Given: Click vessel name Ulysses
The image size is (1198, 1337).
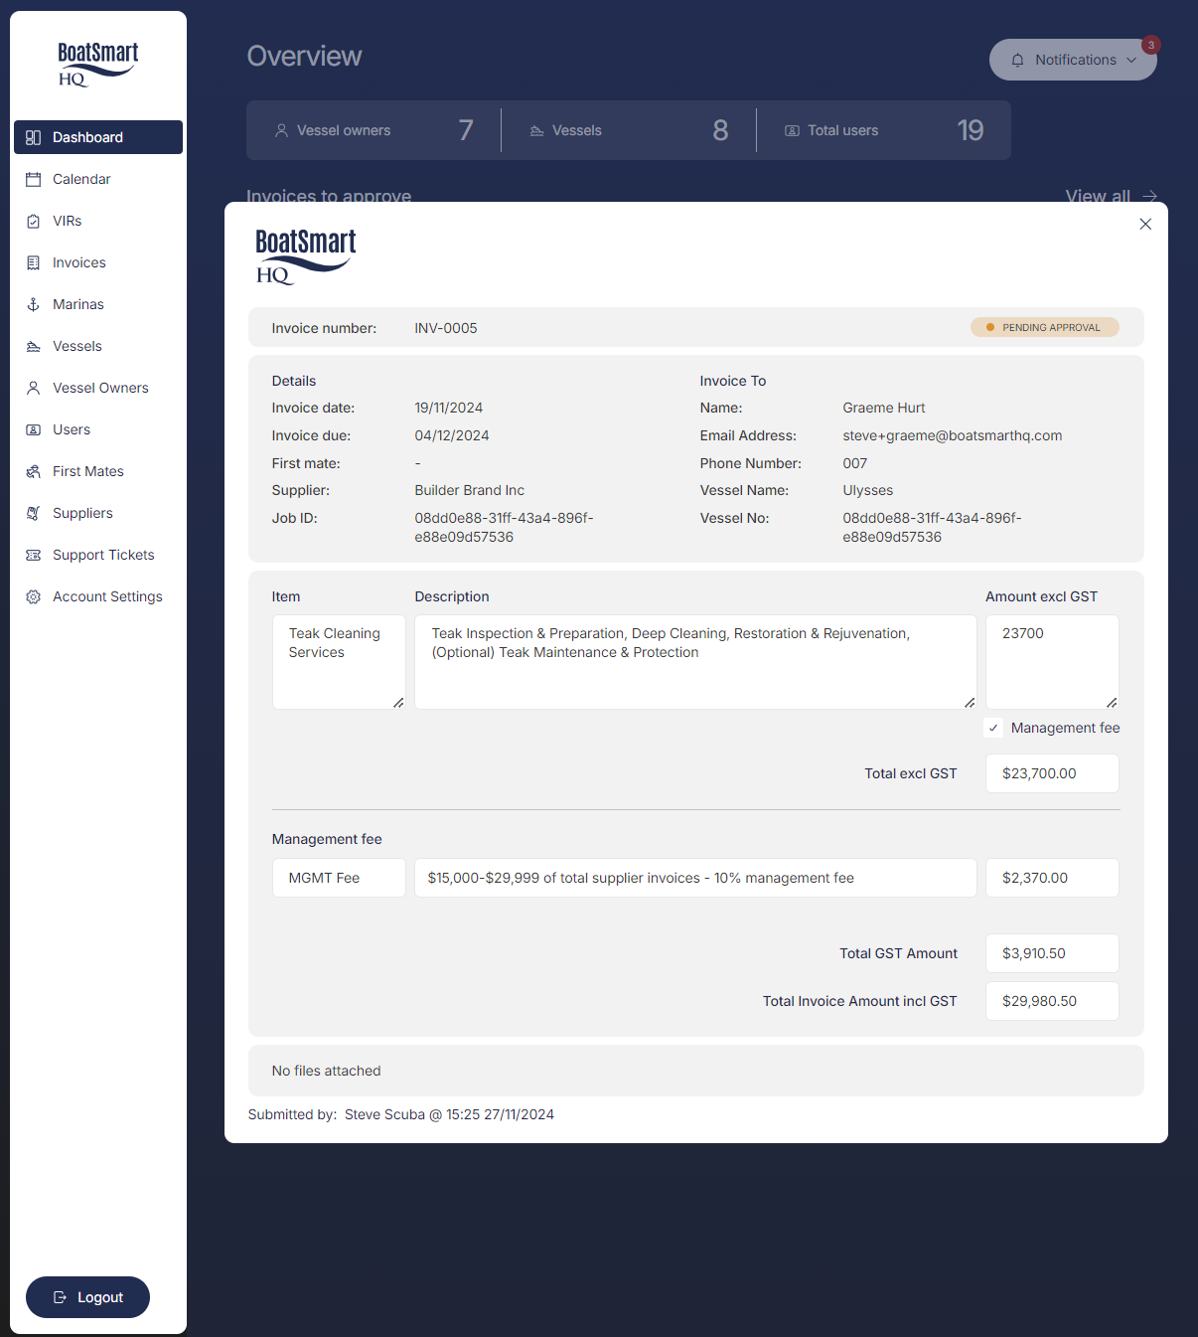Looking at the screenshot, I should [868, 490].
